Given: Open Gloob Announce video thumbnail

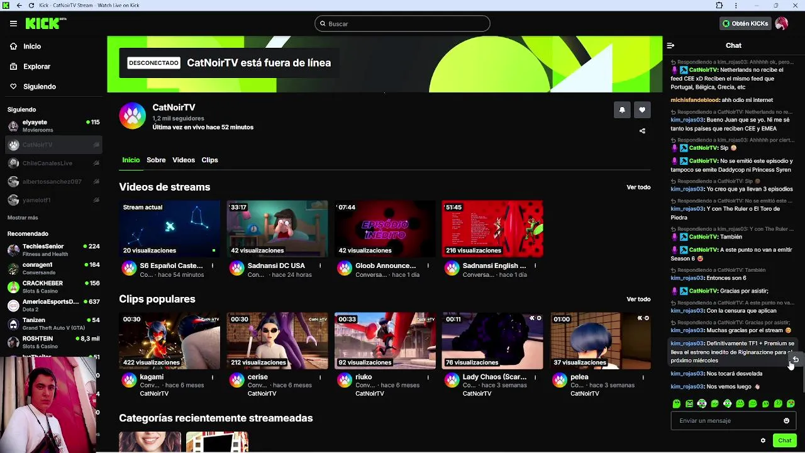Looking at the screenshot, I should (385, 228).
